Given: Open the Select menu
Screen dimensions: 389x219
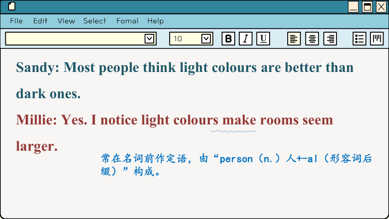Looking at the screenshot, I should tap(95, 21).
